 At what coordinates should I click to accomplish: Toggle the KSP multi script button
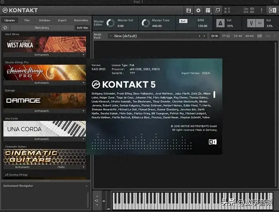[260, 36]
